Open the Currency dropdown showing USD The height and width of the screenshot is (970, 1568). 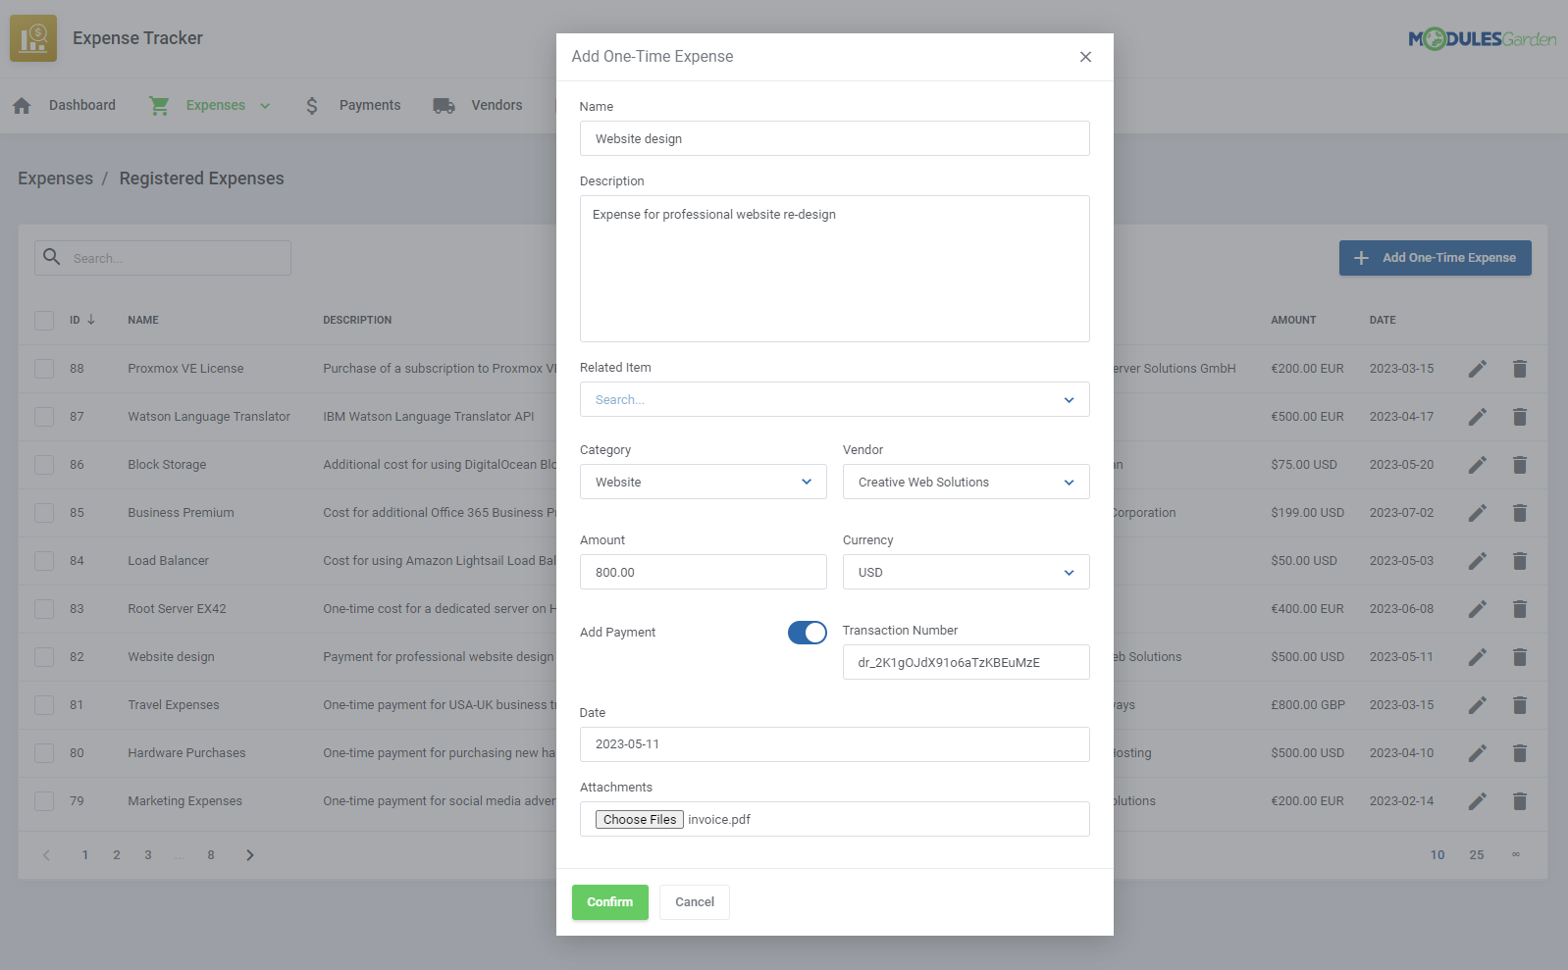pos(966,572)
